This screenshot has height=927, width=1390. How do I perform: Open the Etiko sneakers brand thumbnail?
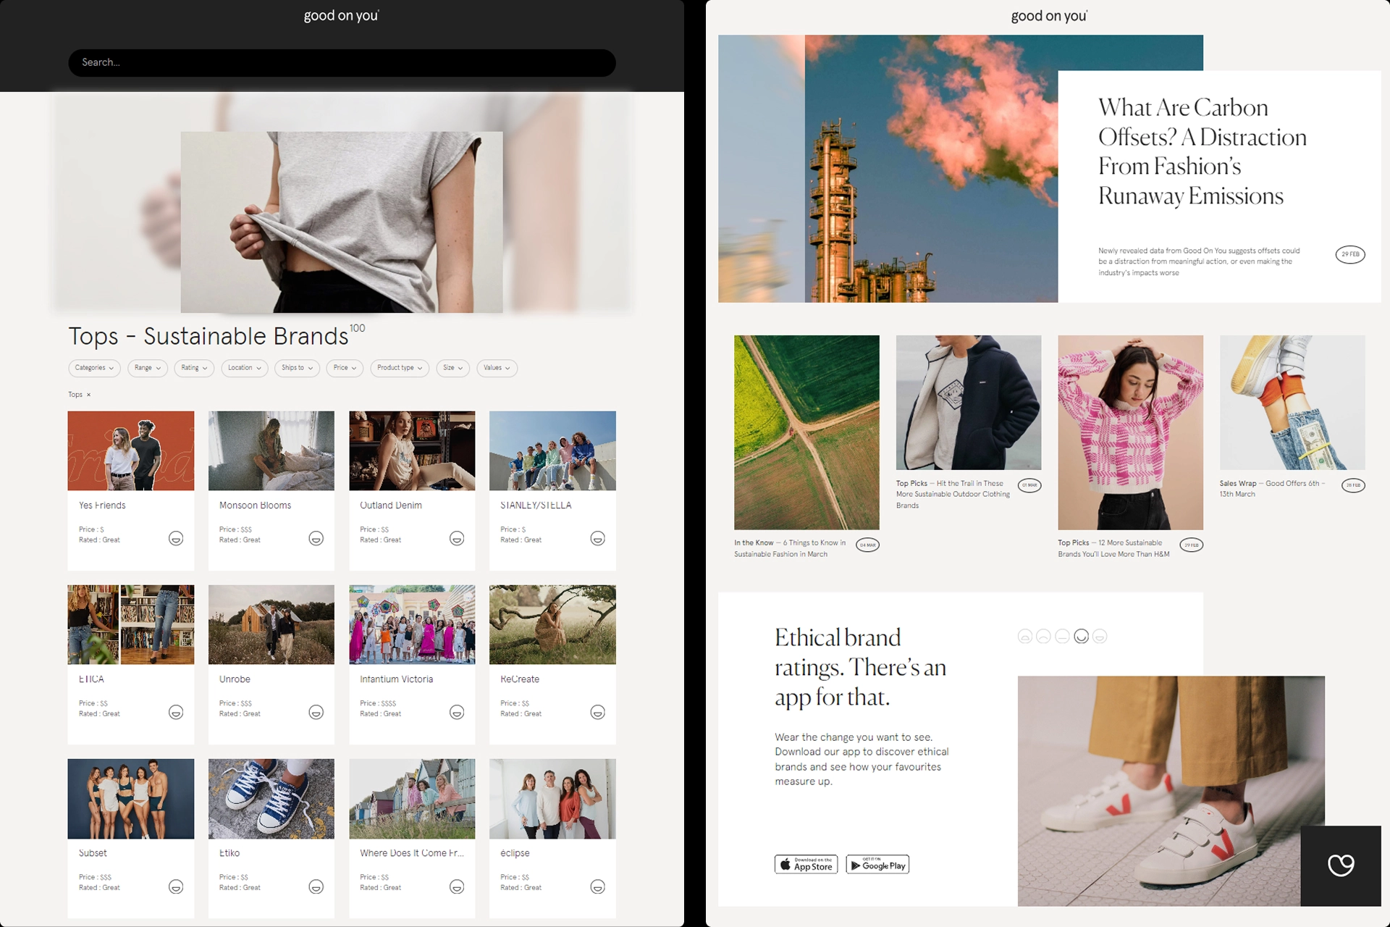click(271, 799)
